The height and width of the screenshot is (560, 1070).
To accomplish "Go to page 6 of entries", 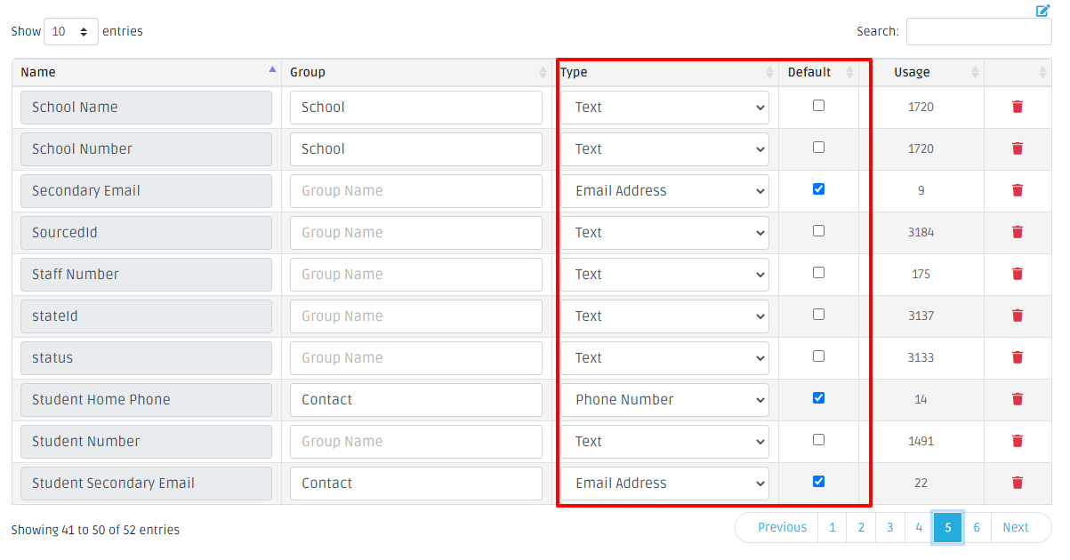I will pyautogui.click(x=977, y=527).
